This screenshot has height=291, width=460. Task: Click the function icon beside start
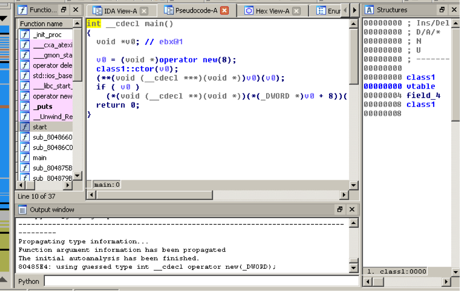[25, 127]
